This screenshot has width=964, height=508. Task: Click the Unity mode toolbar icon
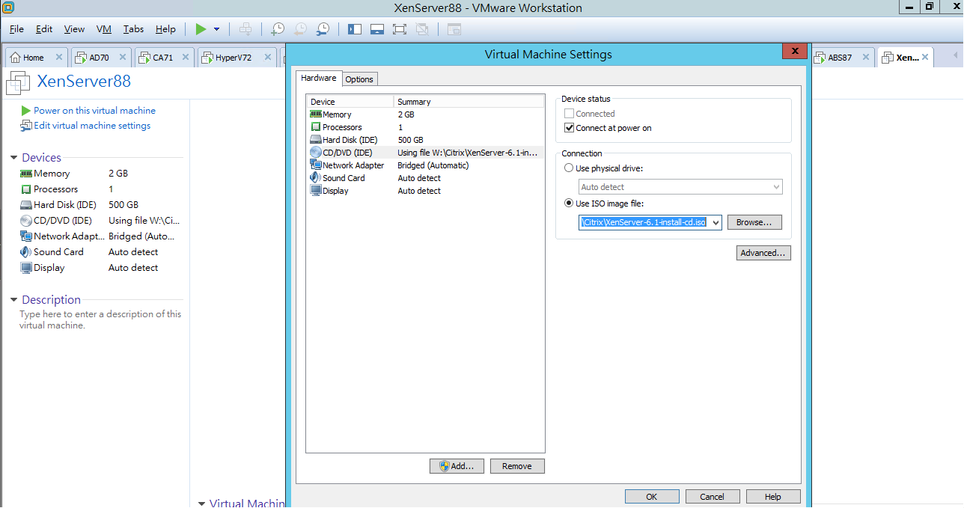click(x=421, y=29)
